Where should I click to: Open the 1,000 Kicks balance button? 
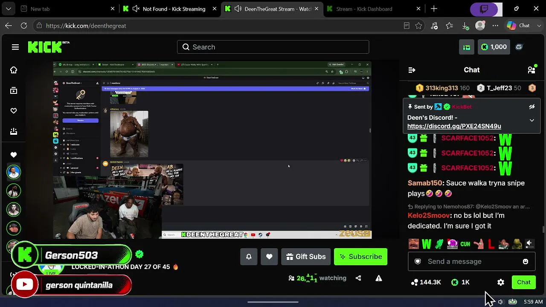[494, 47]
